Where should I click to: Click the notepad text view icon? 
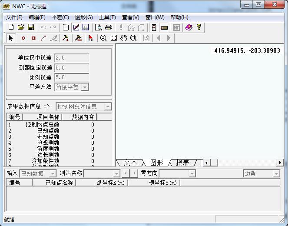[66, 27]
